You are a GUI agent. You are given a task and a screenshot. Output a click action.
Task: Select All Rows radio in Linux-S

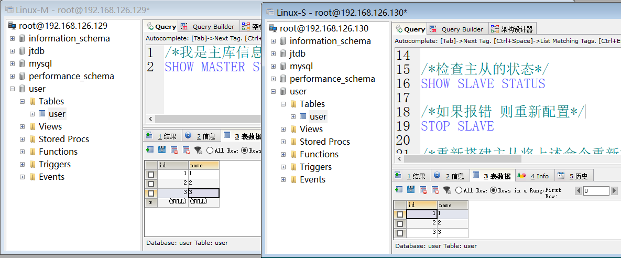click(x=459, y=190)
